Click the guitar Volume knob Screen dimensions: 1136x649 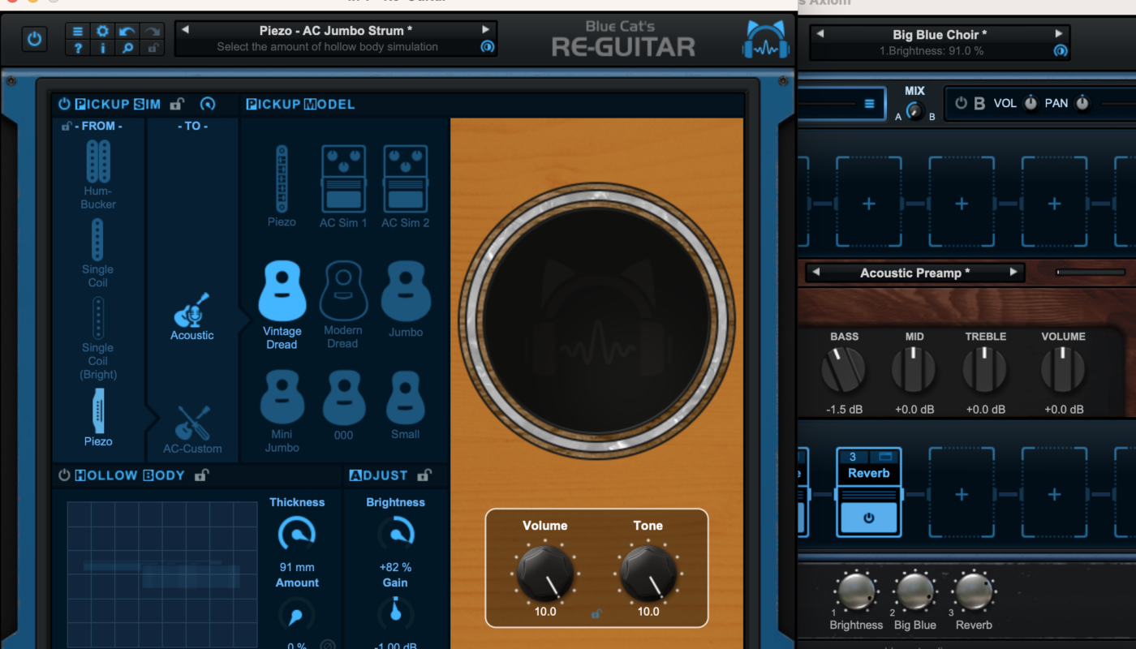(545, 572)
